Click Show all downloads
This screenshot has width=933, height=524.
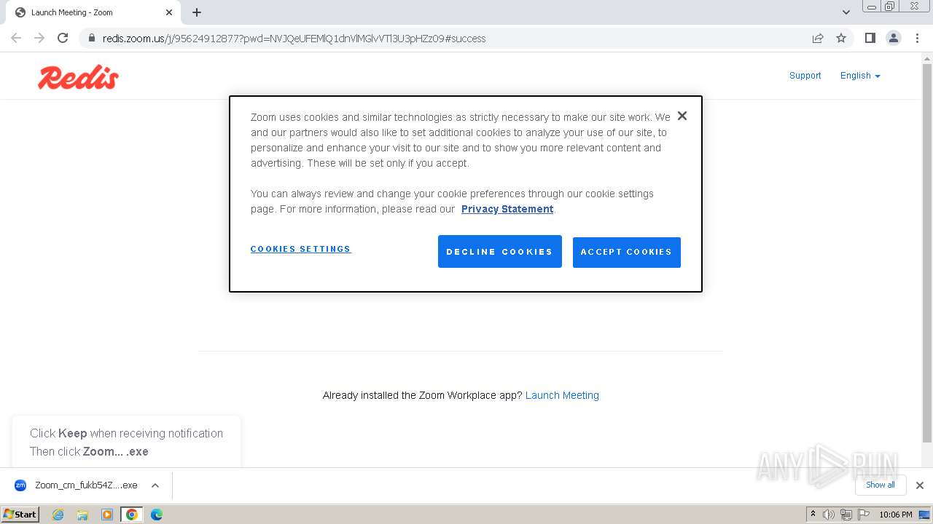(x=881, y=485)
